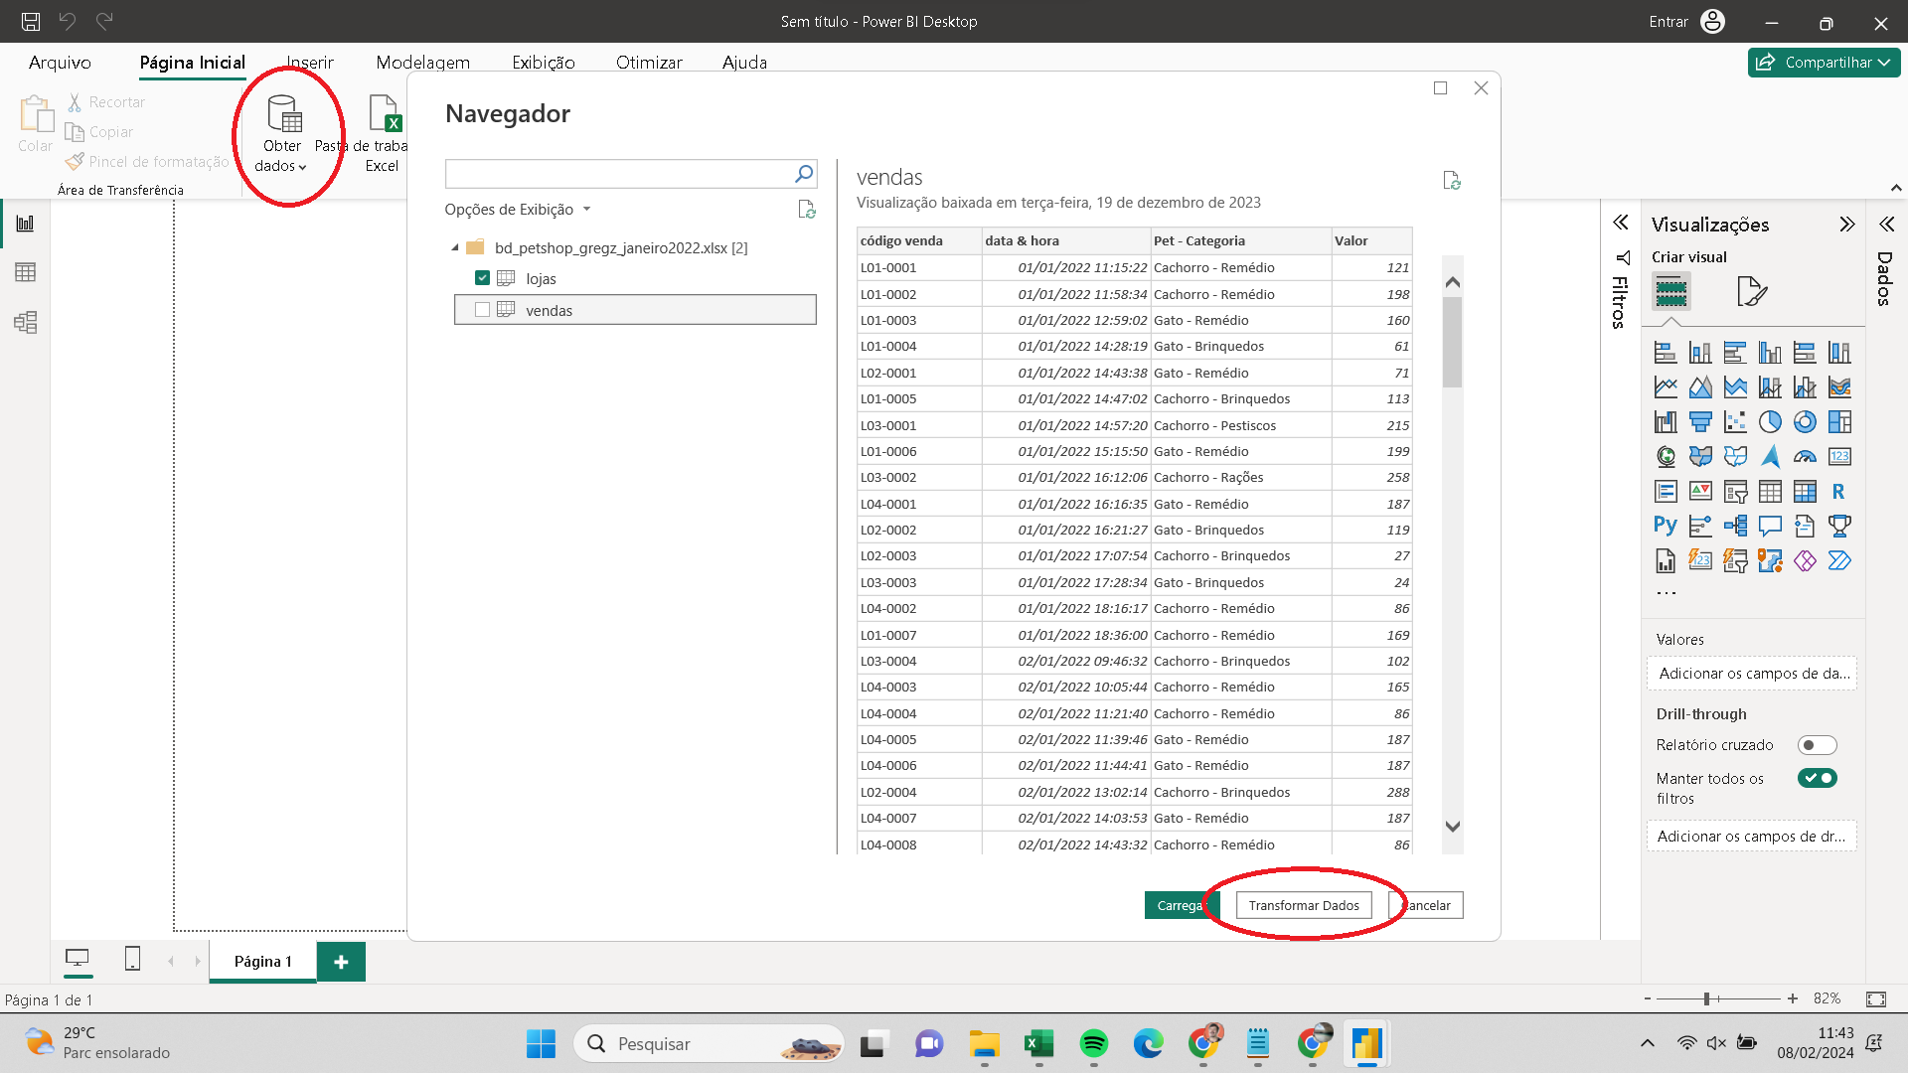Select the slicer visual icon
The image size is (1908, 1073).
(1735, 492)
